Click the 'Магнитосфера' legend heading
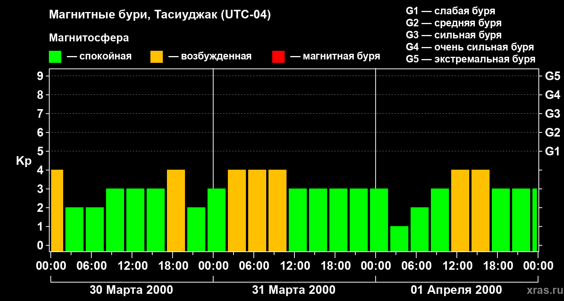The width and height of the screenshot is (564, 301). [89, 38]
